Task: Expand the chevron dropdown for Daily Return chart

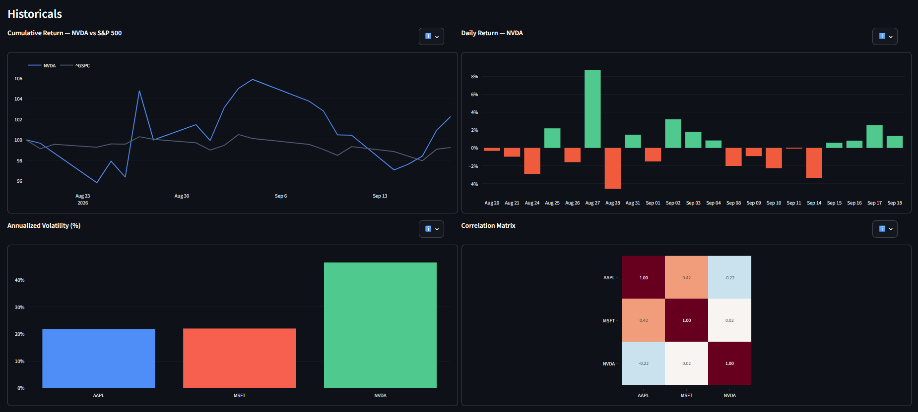Action: click(x=891, y=37)
